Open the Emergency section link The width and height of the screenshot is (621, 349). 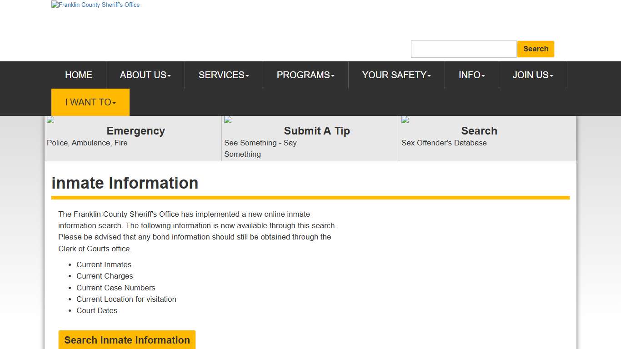(135, 131)
